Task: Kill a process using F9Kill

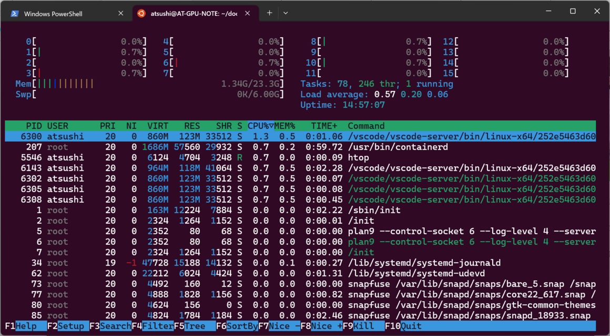Action: (x=358, y=325)
